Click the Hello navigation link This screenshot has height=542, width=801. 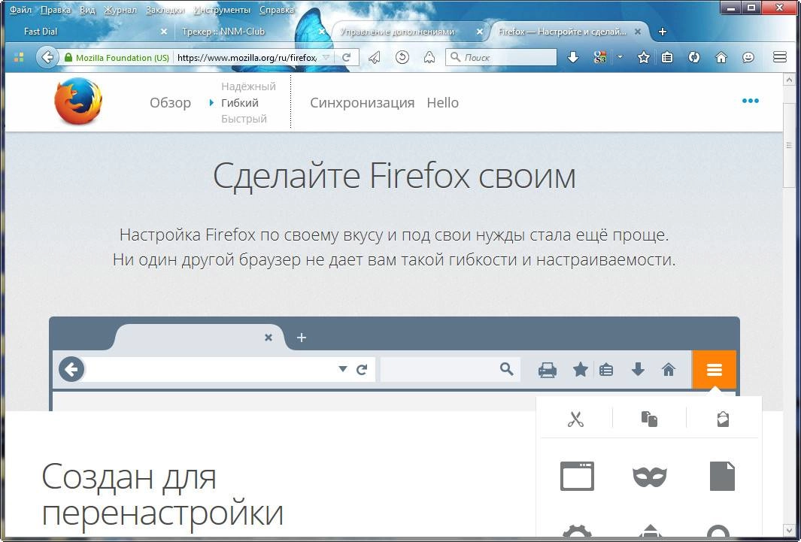442,102
